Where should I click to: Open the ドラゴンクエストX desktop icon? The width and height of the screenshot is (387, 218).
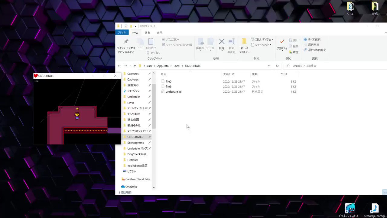350,210
